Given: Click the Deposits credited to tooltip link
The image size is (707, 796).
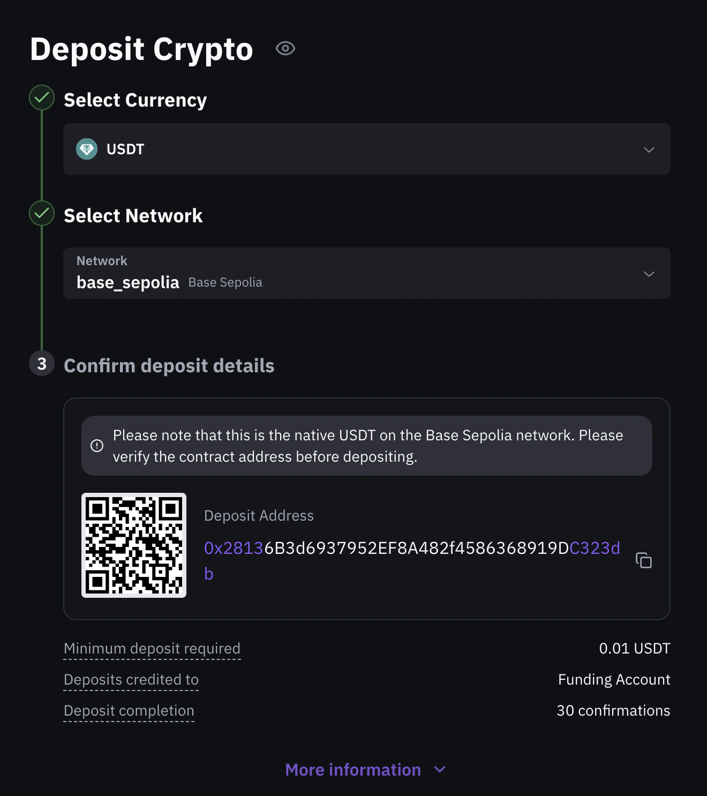Looking at the screenshot, I should (131, 679).
